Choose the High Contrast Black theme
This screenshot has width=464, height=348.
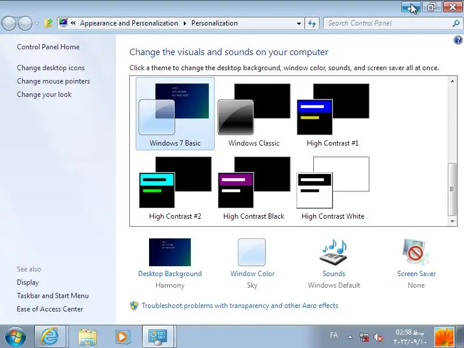254,187
